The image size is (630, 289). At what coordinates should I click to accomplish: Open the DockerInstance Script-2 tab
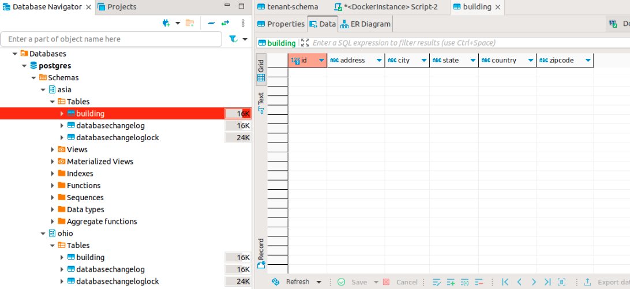(386, 7)
